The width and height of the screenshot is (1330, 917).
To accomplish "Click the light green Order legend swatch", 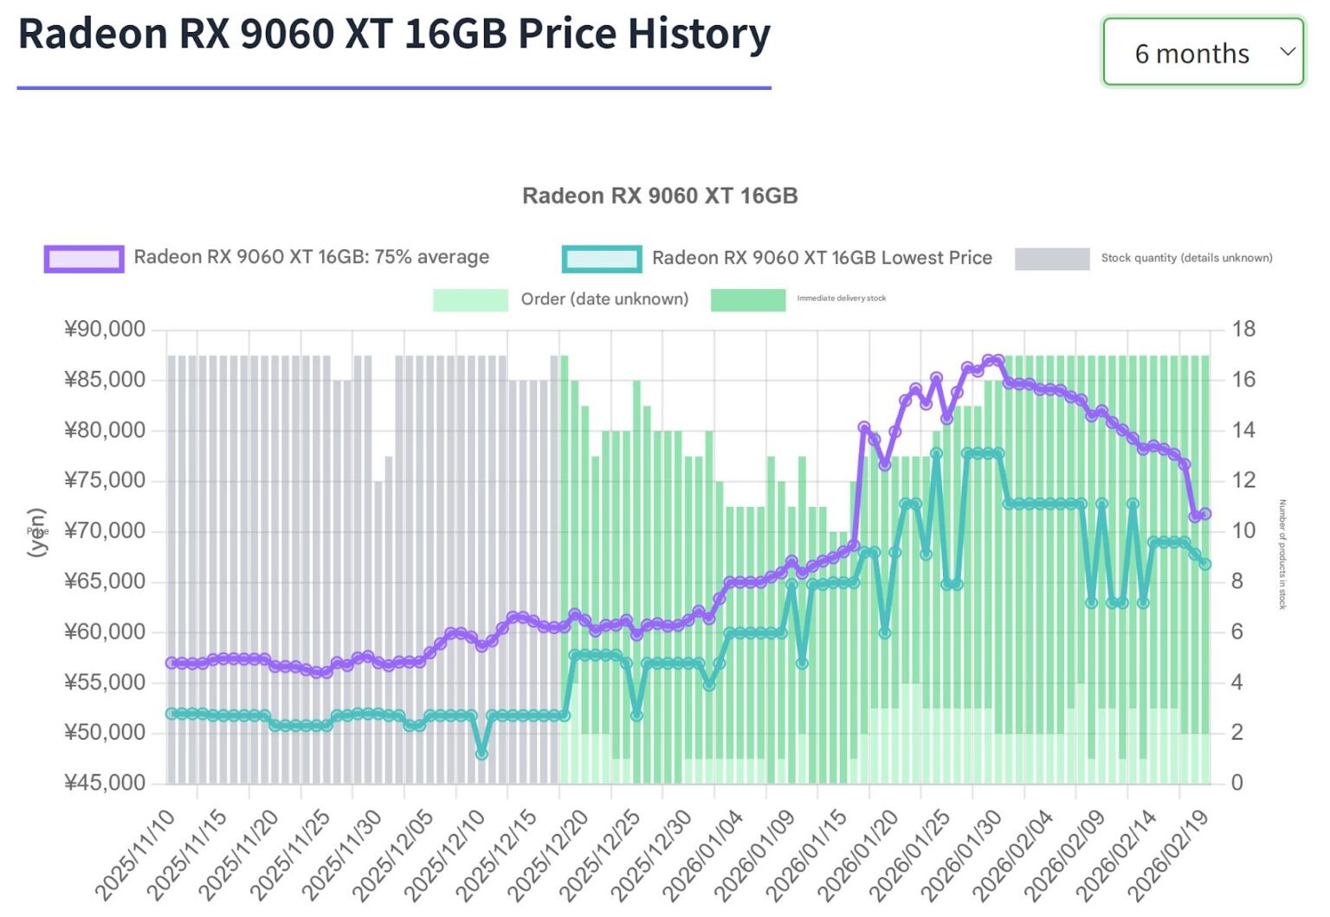I will 470,299.
